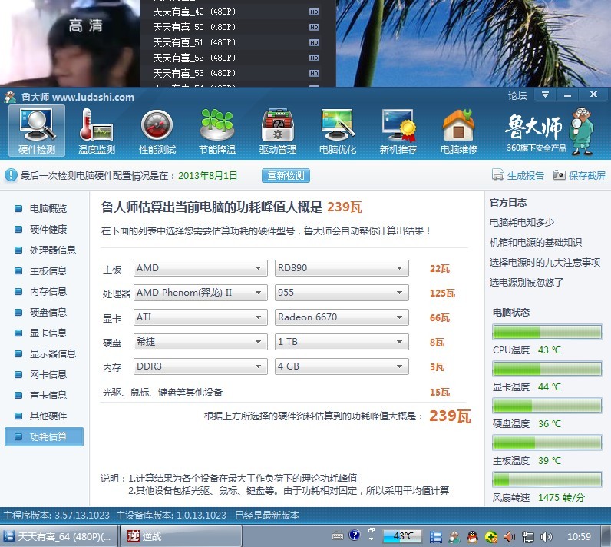Select 功耗估算 in sidebar
611x547 pixels.
44,436
